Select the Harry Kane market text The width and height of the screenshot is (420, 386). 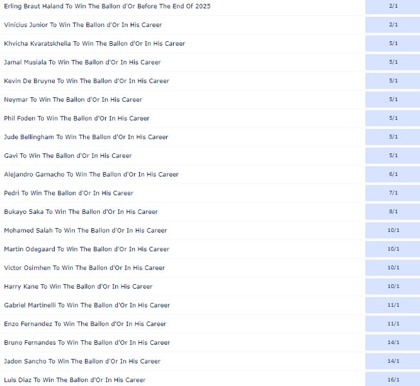pos(78,286)
